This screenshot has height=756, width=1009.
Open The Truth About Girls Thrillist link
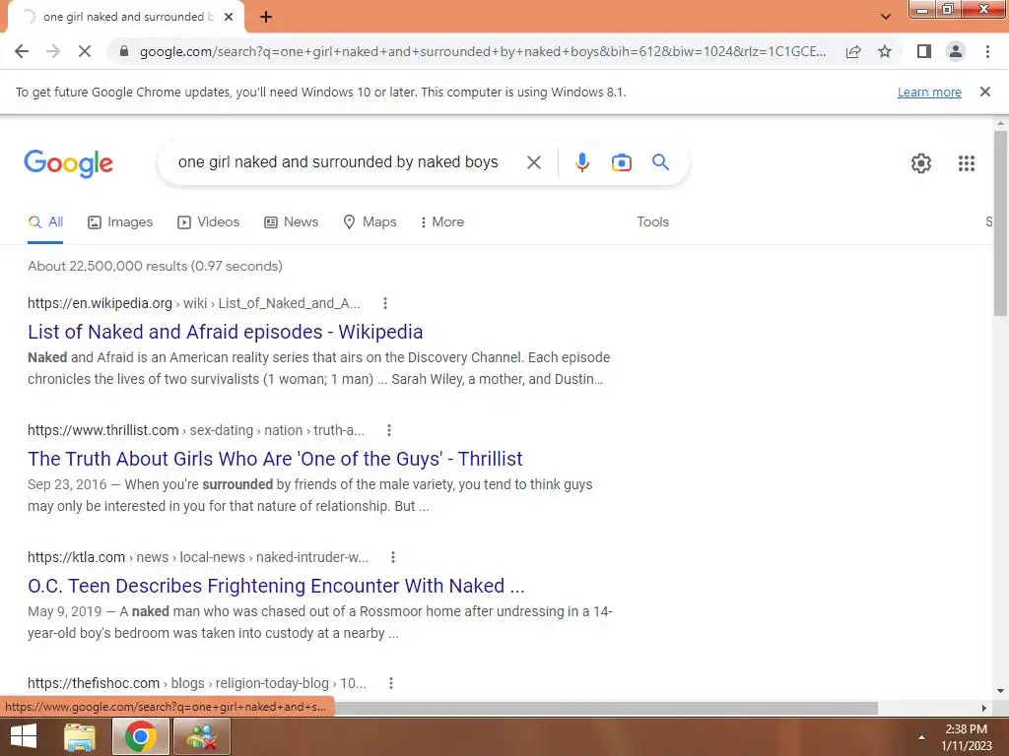coord(275,459)
